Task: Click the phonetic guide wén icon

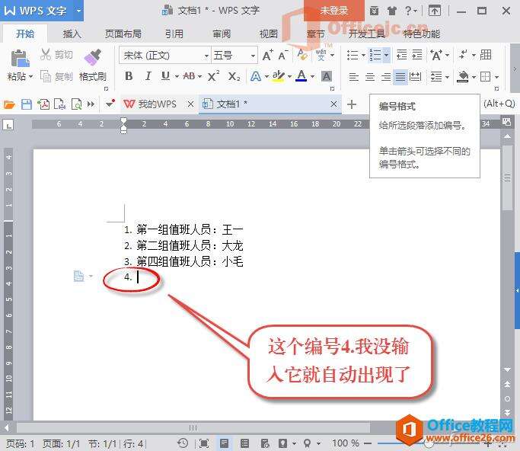Action: pos(321,55)
